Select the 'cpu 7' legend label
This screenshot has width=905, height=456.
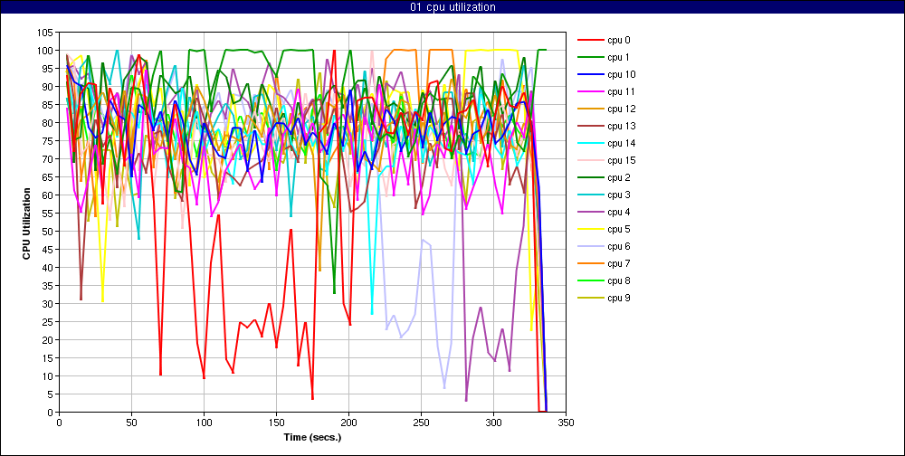618,264
